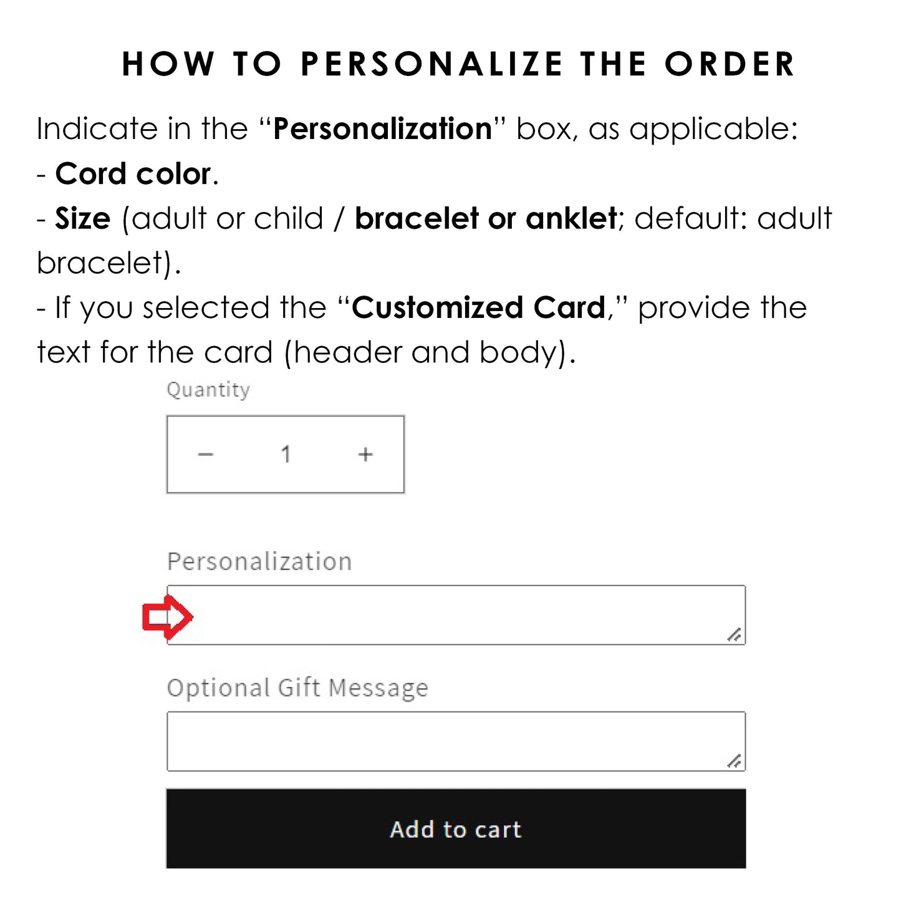Screen dimensions: 901x901
Task: Decrease quantity with the minus button
Action: click(206, 455)
